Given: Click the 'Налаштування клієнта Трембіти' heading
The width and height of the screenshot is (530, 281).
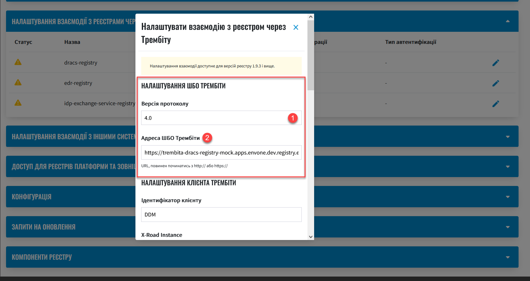Looking at the screenshot, I should (189, 183).
